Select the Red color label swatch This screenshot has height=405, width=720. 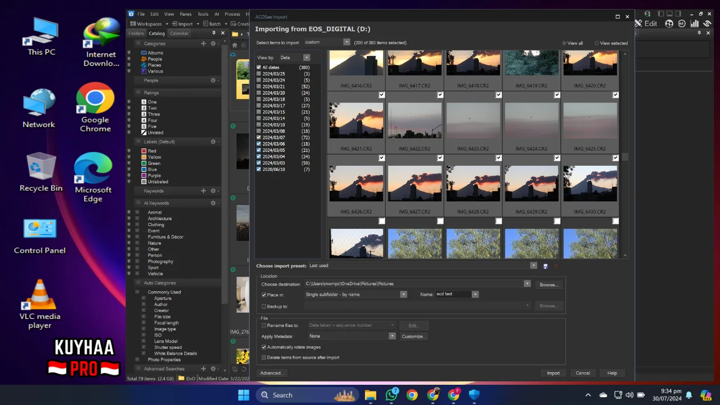pos(144,151)
